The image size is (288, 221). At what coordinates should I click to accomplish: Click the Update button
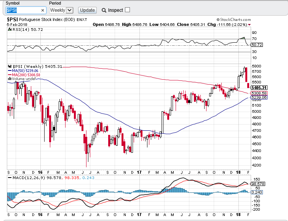(x=88, y=10)
